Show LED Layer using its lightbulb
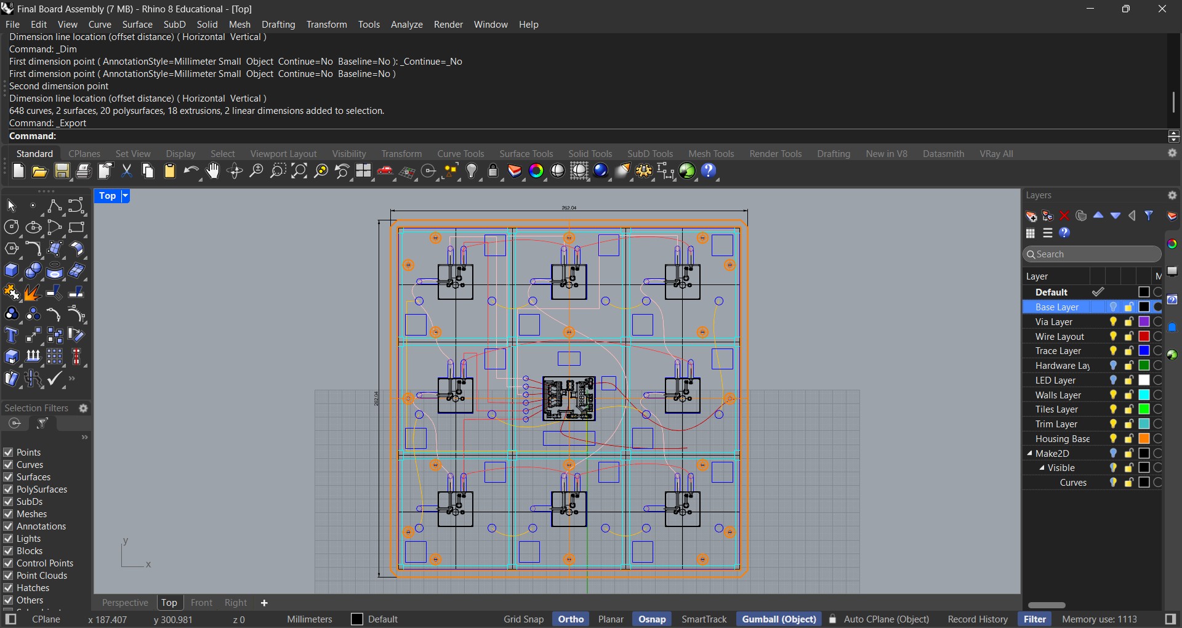Viewport: 1182px width, 628px height. pyautogui.click(x=1113, y=380)
